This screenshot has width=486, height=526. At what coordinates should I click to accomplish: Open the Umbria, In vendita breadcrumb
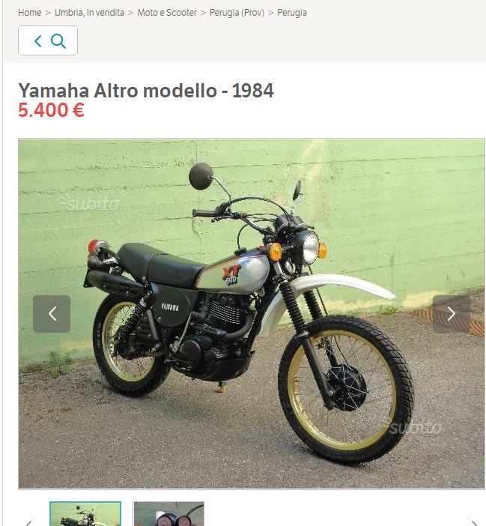click(x=89, y=13)
